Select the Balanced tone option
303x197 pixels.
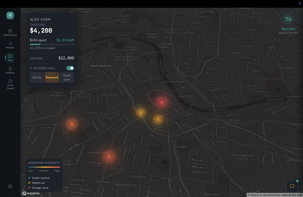point(52,77)
